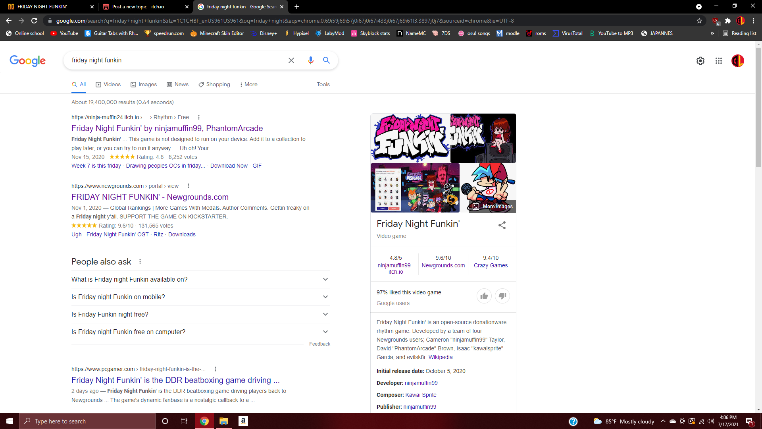The width and height of the screenshot is (762, 429).
Task: Open the Google account avatar
Action: [x=738, y=61]
